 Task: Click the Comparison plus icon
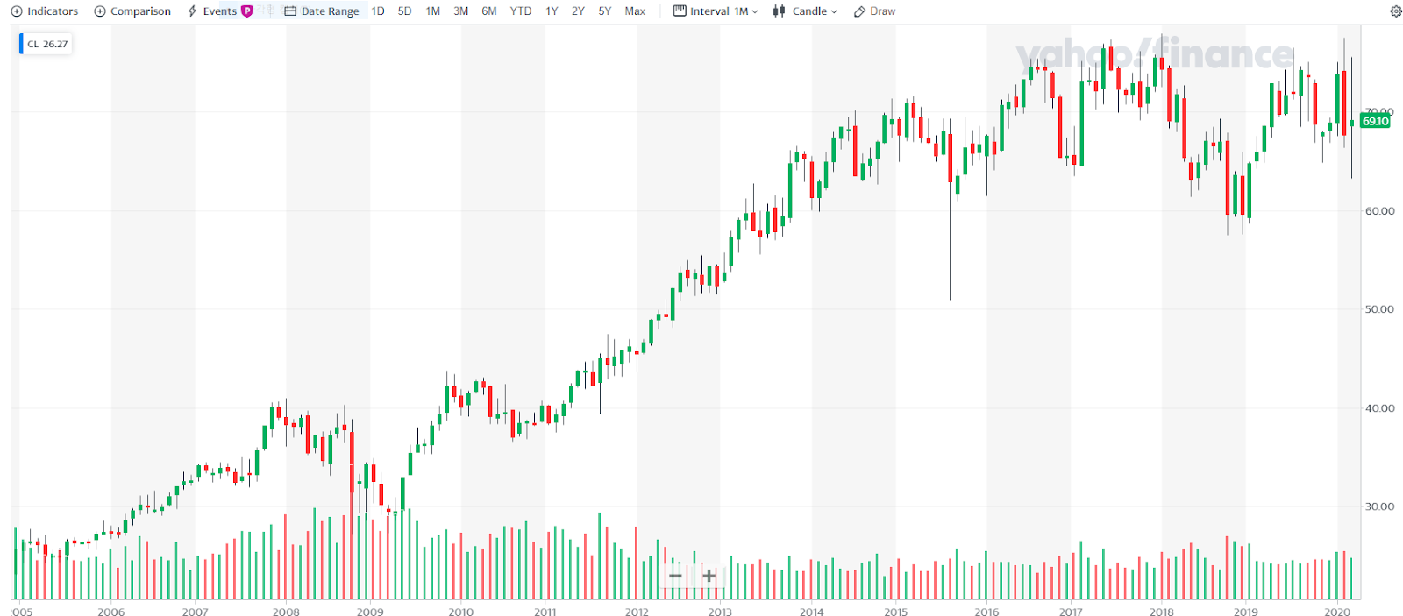tap(100, 11)
